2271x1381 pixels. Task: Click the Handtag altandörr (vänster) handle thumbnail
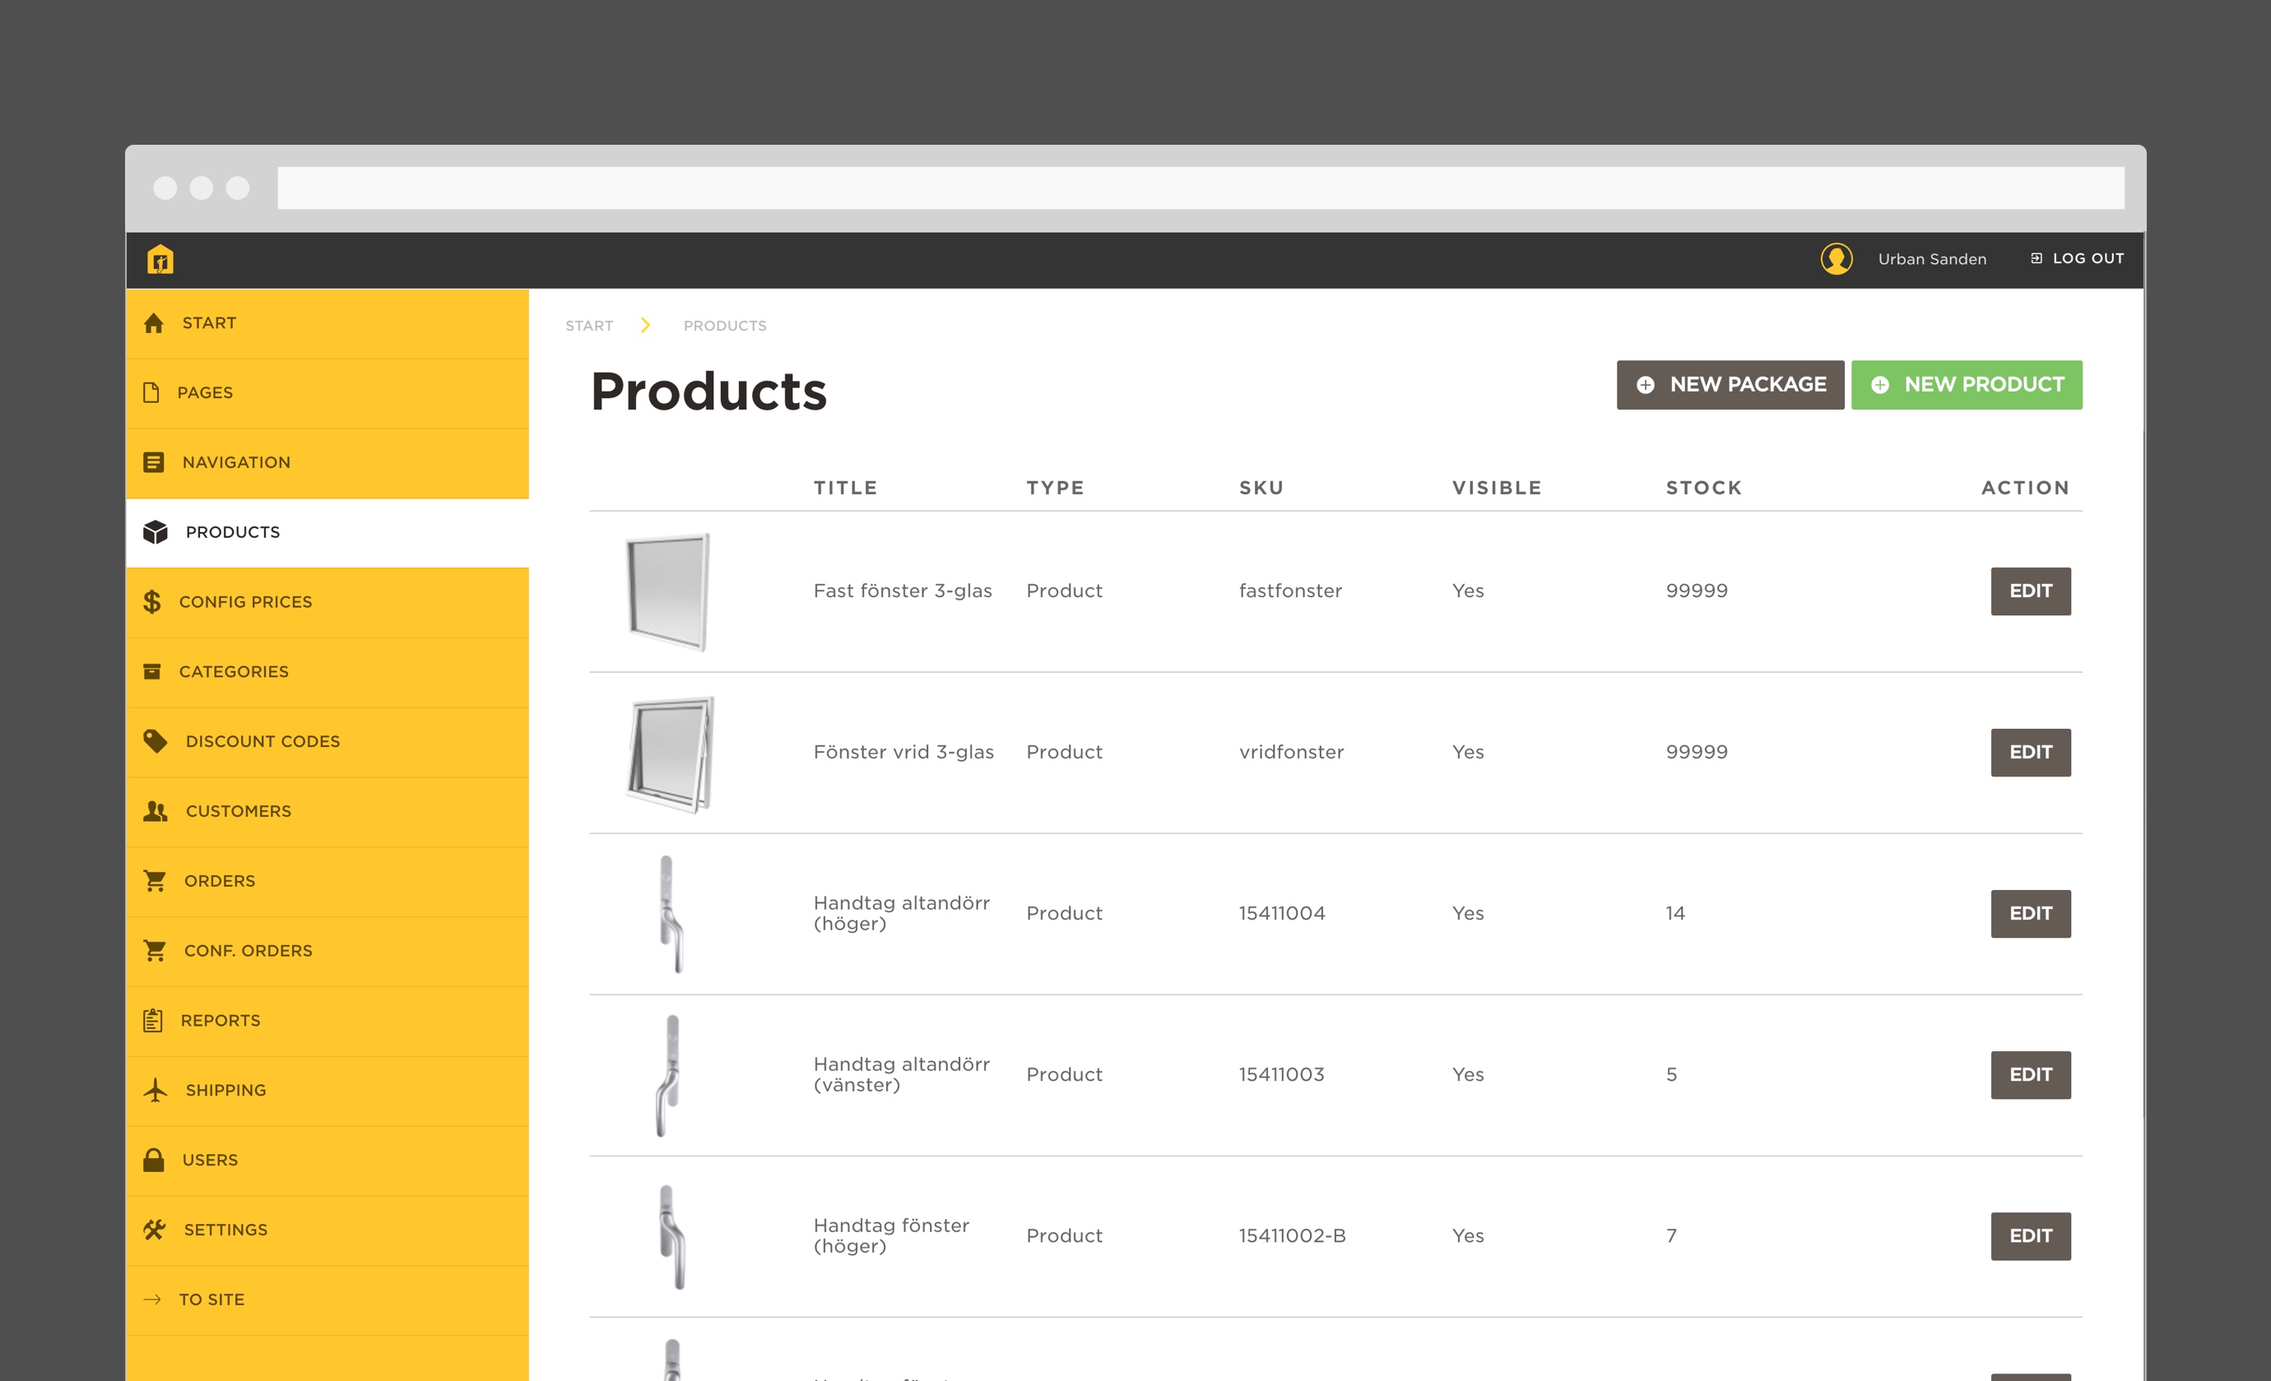668,1075
